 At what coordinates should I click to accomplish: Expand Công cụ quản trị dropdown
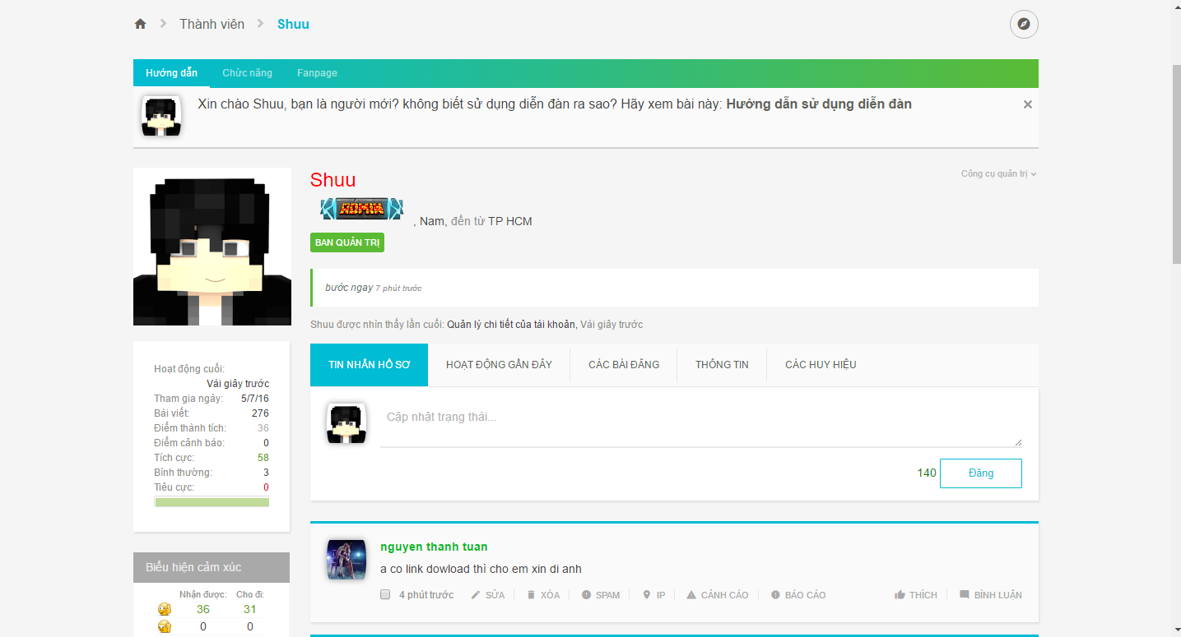pos(999,173)
